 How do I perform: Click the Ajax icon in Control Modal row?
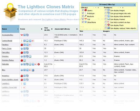[33, 41]
